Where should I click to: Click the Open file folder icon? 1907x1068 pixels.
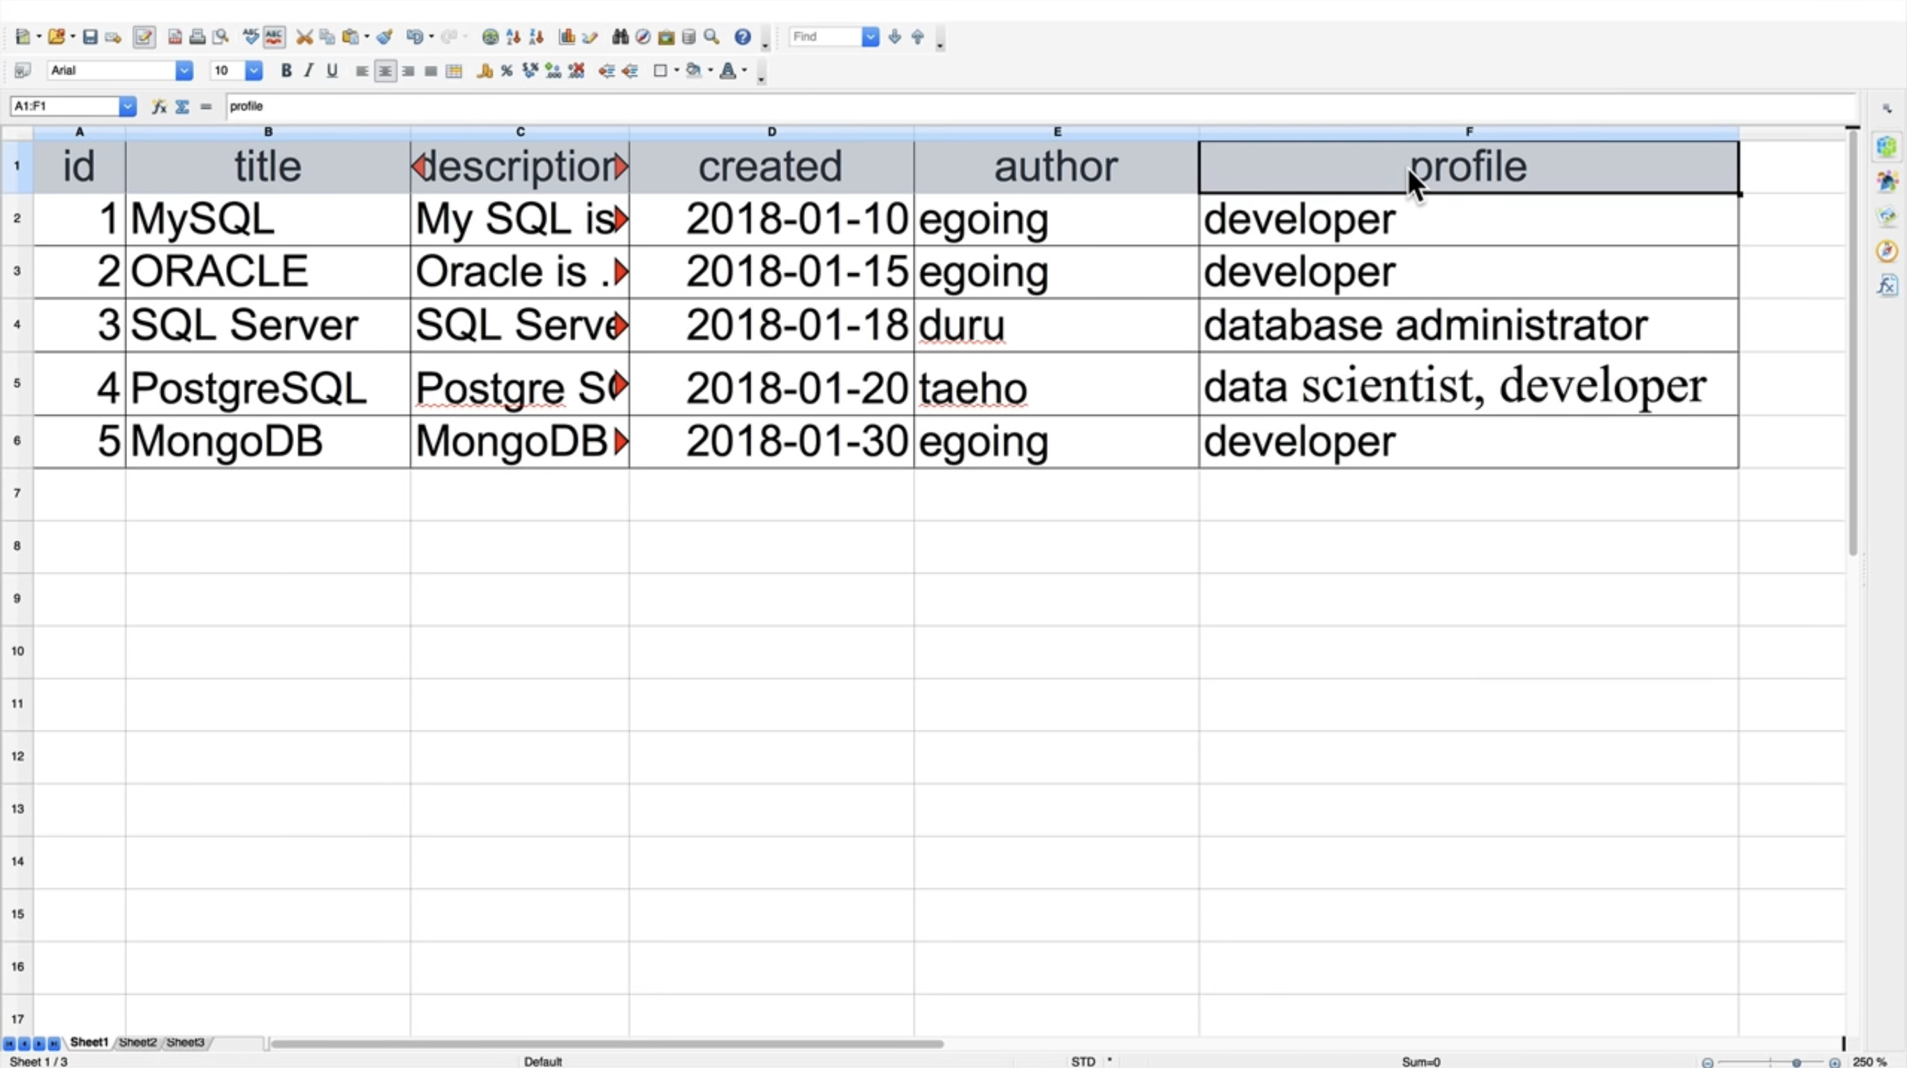57,36
